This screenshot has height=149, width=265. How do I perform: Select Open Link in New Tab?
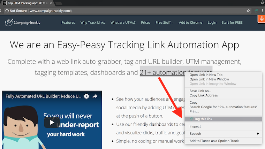tap(223, 75)
